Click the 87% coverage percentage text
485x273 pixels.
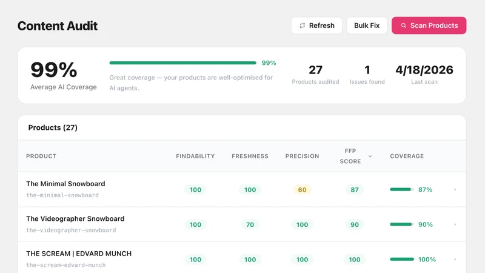click(426, 190)
